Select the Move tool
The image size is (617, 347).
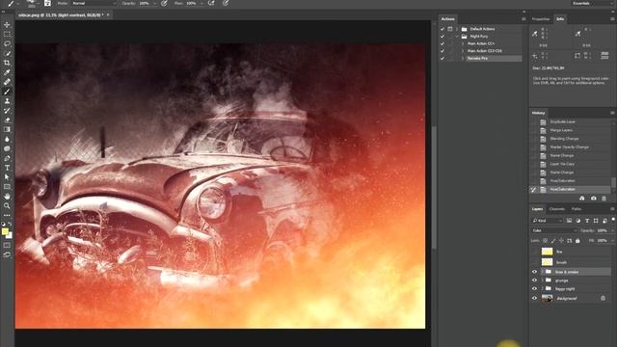pyautogui.click(x=7, y=25)
